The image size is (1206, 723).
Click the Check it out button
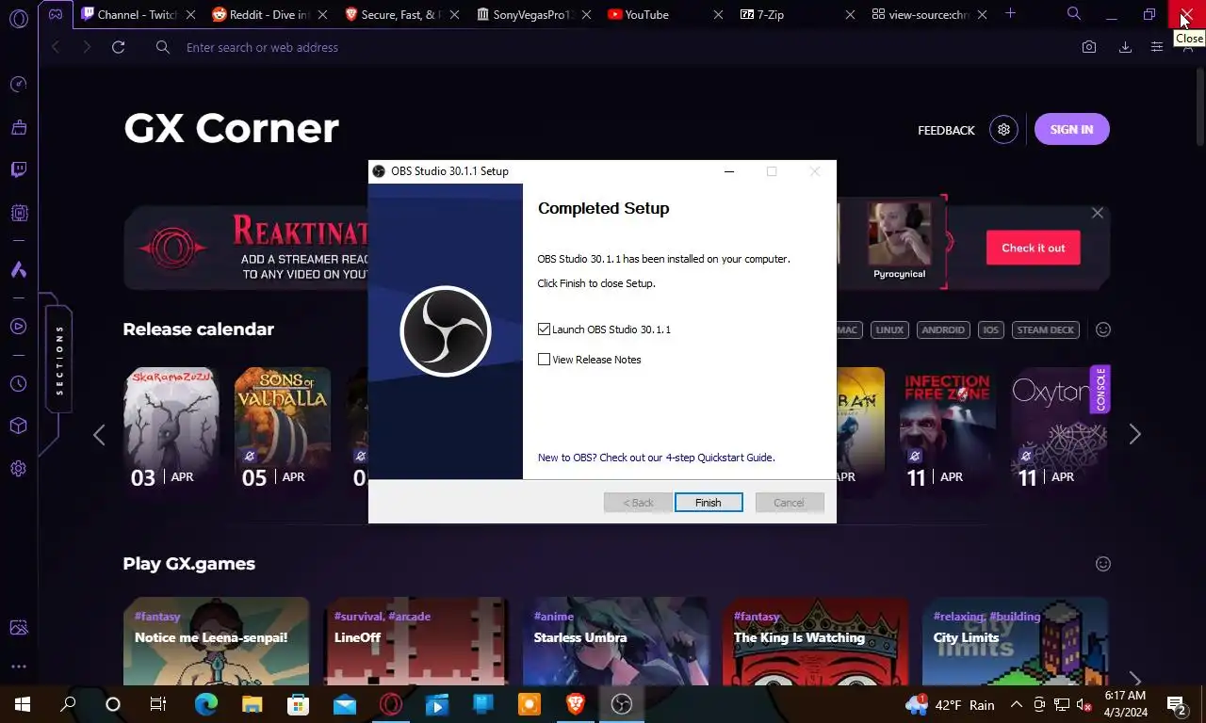tap(1034, 248)
